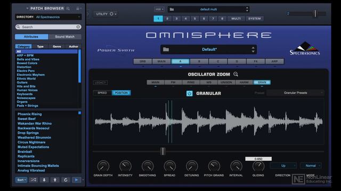Switch to layer B tab
Image resolution: width=341 pixels, height=191 pixels.
point(199,62)
